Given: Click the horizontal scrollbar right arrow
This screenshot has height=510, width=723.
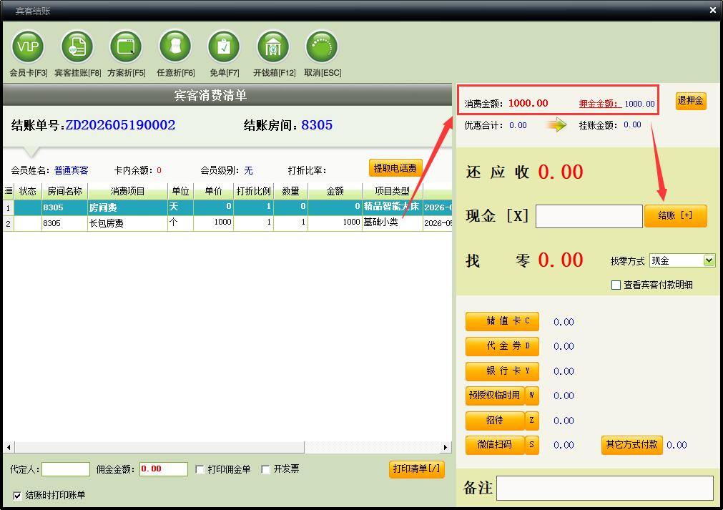Looking at the screenshot, I should [x=445, y=447].
